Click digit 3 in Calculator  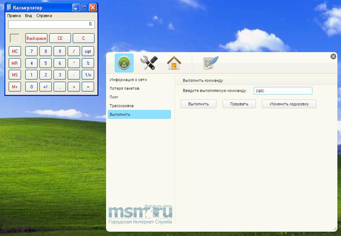[x=60, y=75]
